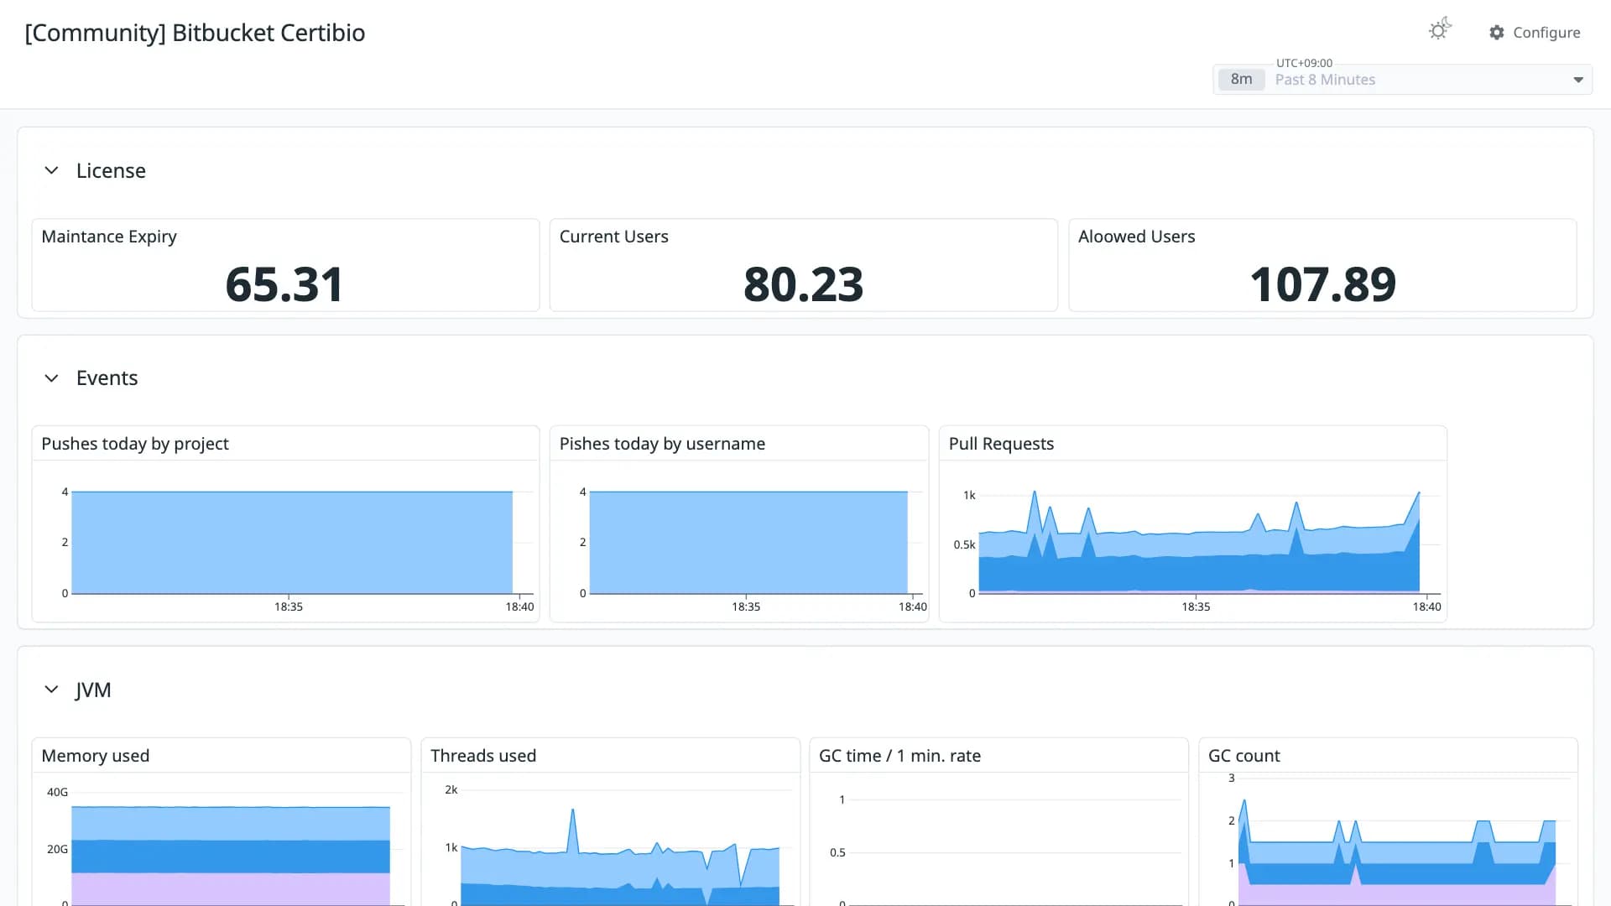The height and width of the screenshot is (906, 1611).
Task: Click the License section heading
Action: [x=111, y=170]
